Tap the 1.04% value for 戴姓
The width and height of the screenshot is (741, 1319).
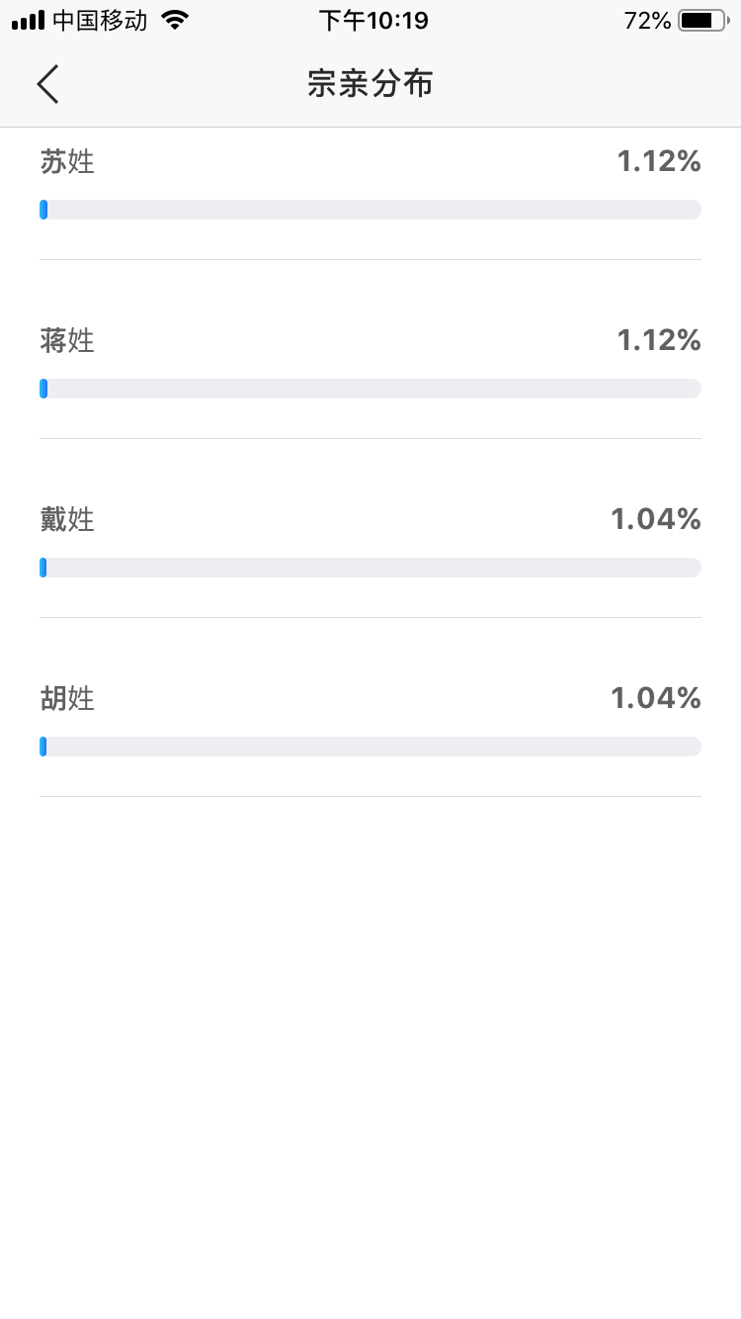[x=656, y=519]
